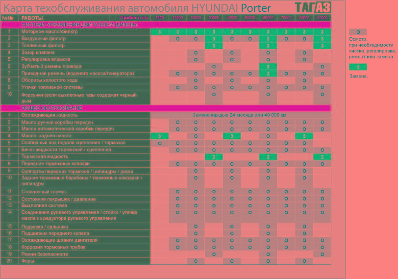The width and height of the screenshot is (398, 279).
Task: Click green replacement cell for Масло заднего моста at 40000
Action: pyautogui.click(x=232, y=136)
